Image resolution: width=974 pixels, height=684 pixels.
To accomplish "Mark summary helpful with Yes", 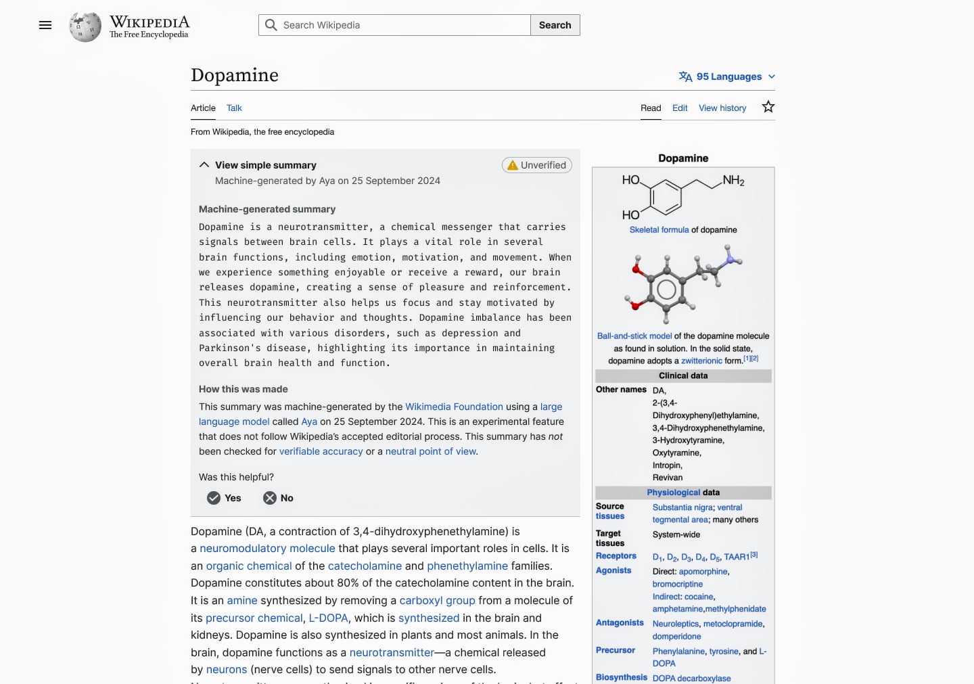I will 224,498.
